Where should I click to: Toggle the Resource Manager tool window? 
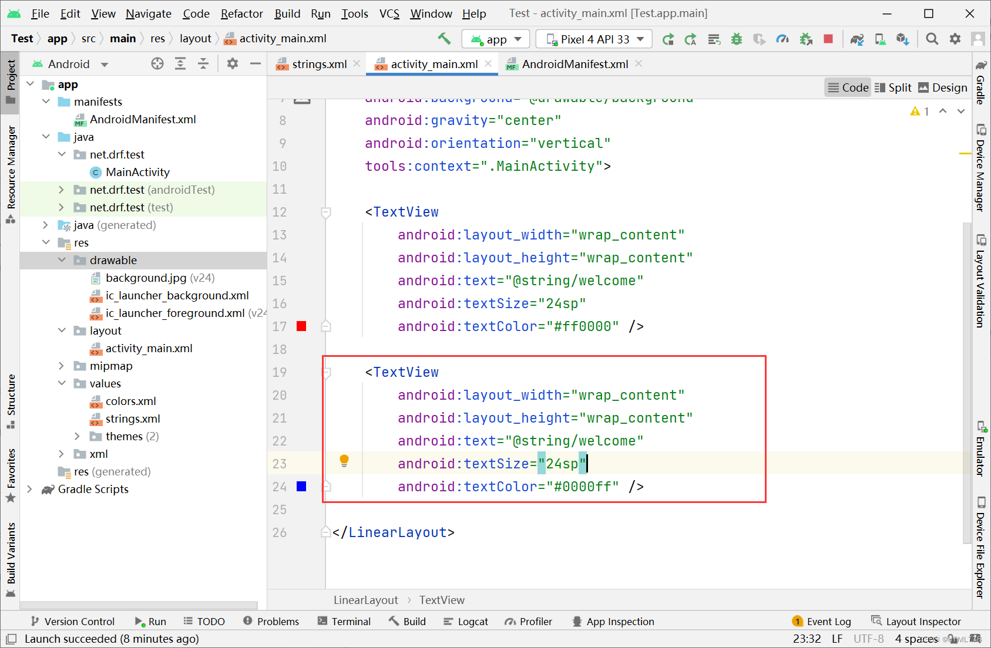click(x=11, y=174)
